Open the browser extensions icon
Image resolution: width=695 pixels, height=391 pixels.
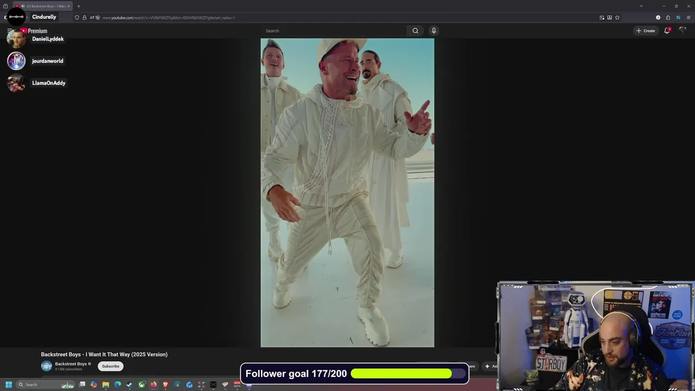(x=668, y=17)
